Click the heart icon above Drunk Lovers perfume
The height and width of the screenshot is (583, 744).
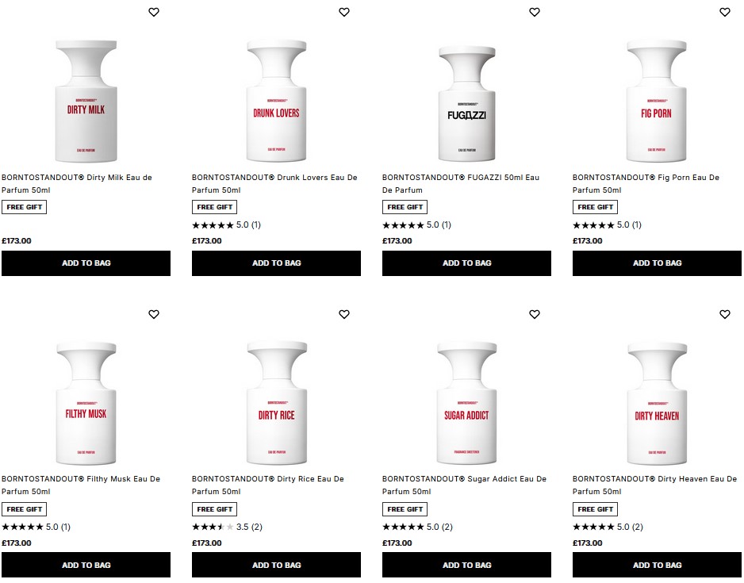(344, 13)
